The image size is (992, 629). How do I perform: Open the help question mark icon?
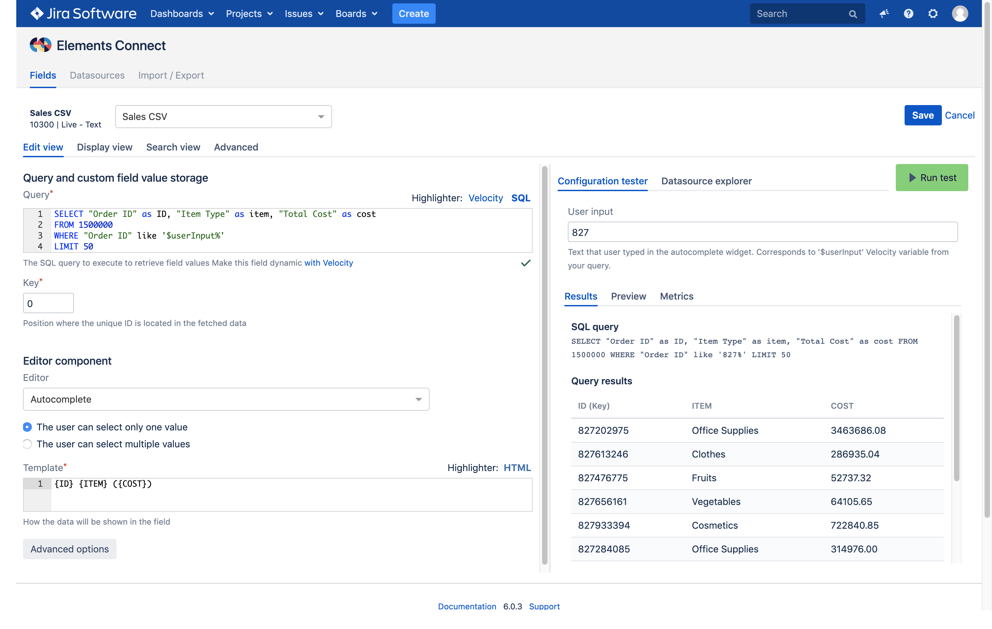tap(908, 14)
